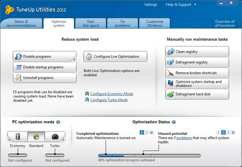Click the Disable programs icon
Image resolution: width=242 pixels, height=167 pixels.
(18, 56)
